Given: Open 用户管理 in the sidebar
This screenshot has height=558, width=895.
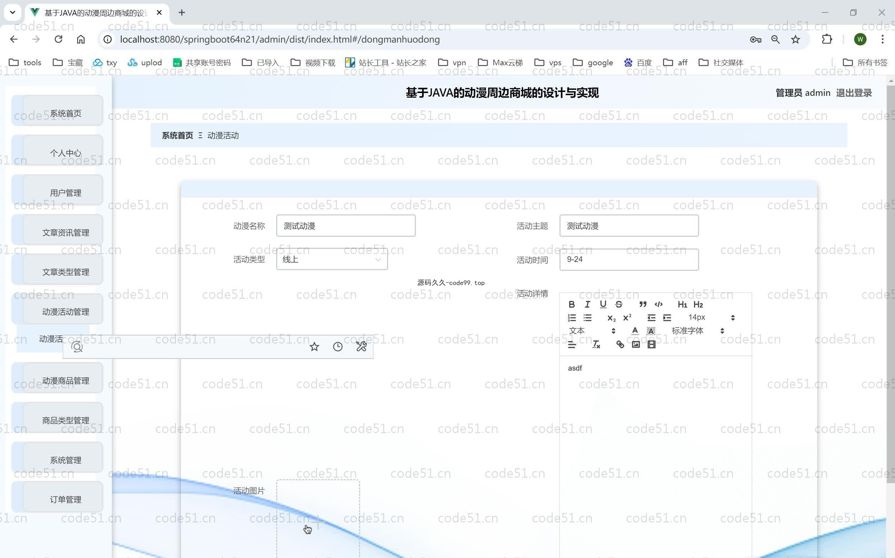Looking at the screenshot, I should (57, 190).
